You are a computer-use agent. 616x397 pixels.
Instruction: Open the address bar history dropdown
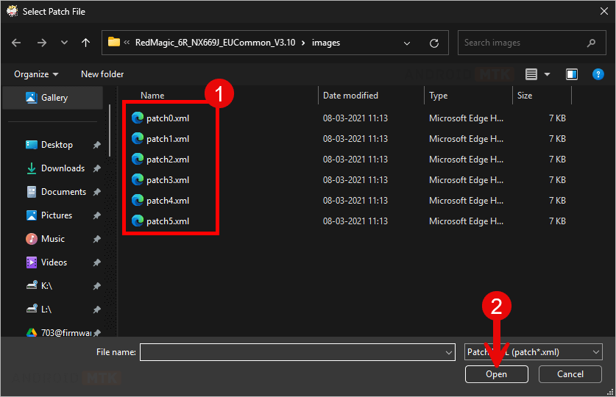click(408, 43)
